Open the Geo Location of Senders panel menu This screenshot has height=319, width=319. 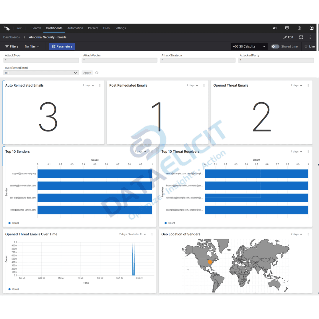pyautogui.click(x=308, y=234)
